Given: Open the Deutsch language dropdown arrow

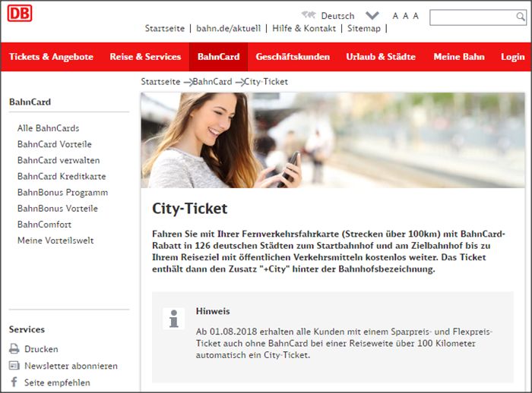Looking at the screenshot, I should [x=372, y=16].
